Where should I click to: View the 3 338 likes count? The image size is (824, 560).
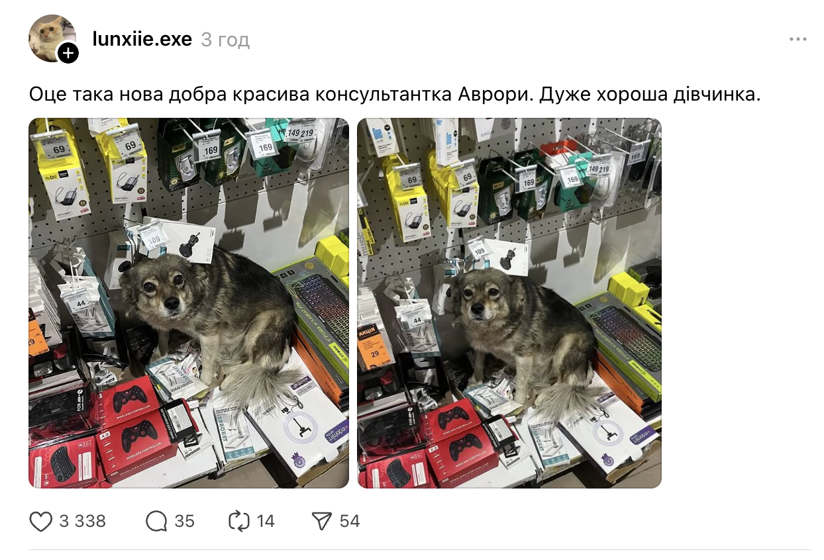[x=83, y=522]
